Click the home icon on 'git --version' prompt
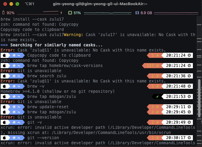The height and width of the screenshot is (147, 202). [14, 138]
